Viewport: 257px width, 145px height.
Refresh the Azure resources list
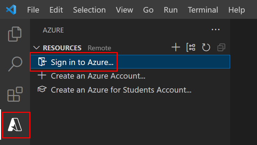[206, 48]
